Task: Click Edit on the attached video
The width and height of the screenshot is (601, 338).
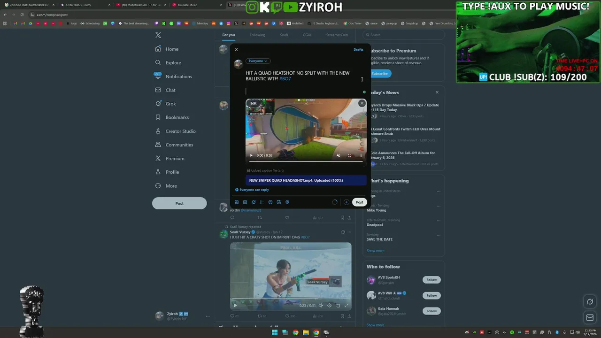Action: click(x=254, y=103)
